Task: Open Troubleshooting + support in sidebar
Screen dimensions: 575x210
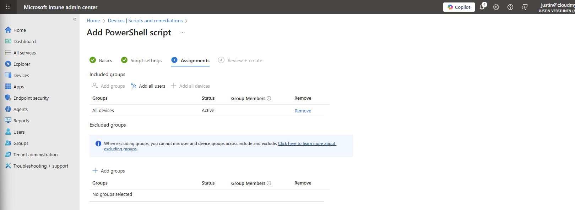Action: click(x=40, y=166)
